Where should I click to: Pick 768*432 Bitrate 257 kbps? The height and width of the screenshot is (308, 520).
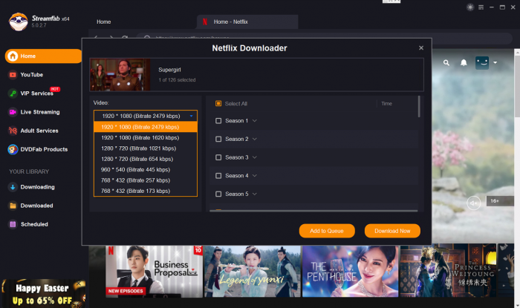(x=146, y=180)
